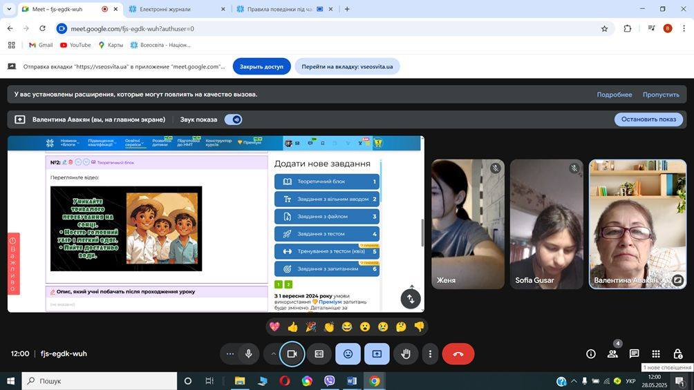Click Перейти на вкладку: vseosvita.ua button
Screen dimensions: 694x390
click(347, 67)
